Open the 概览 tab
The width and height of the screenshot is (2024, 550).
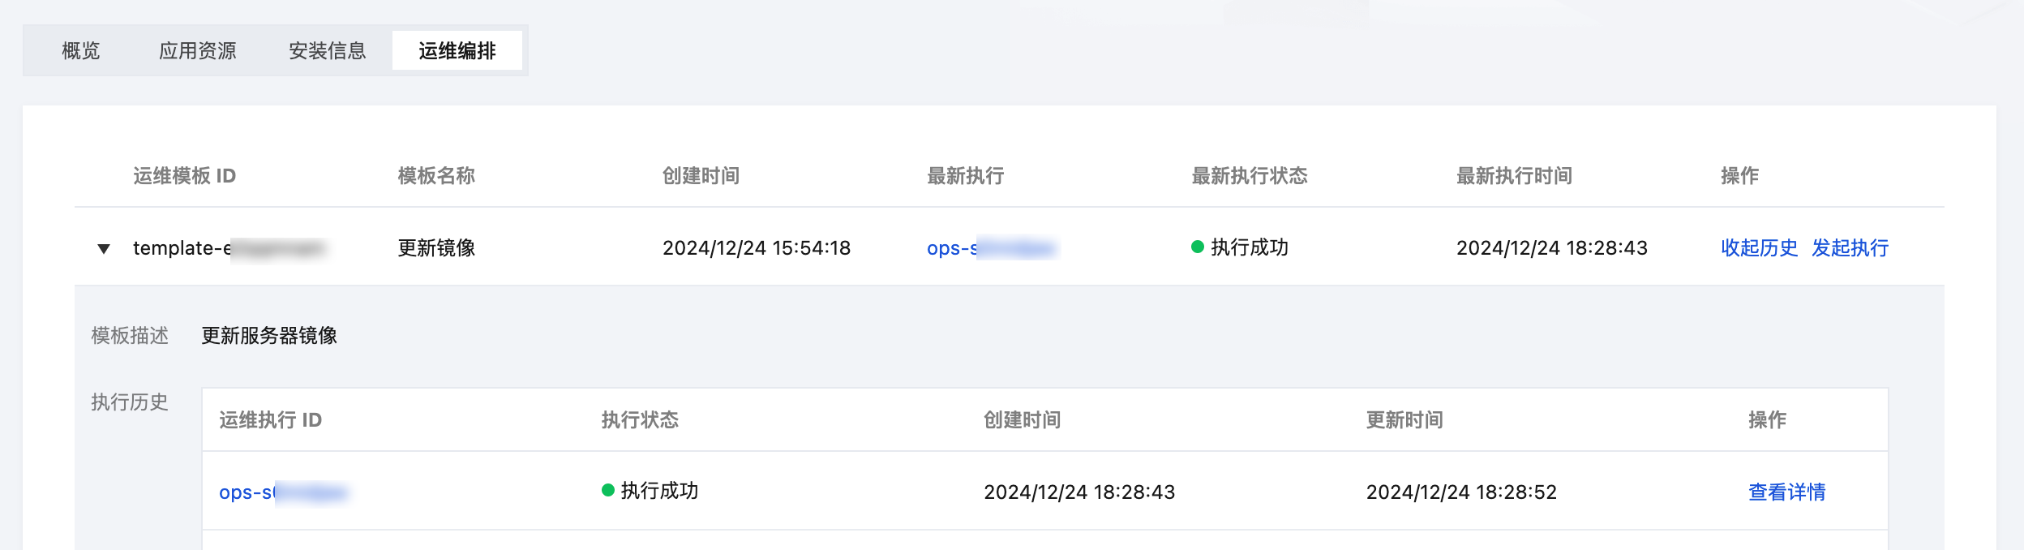(x=81, y=50)
